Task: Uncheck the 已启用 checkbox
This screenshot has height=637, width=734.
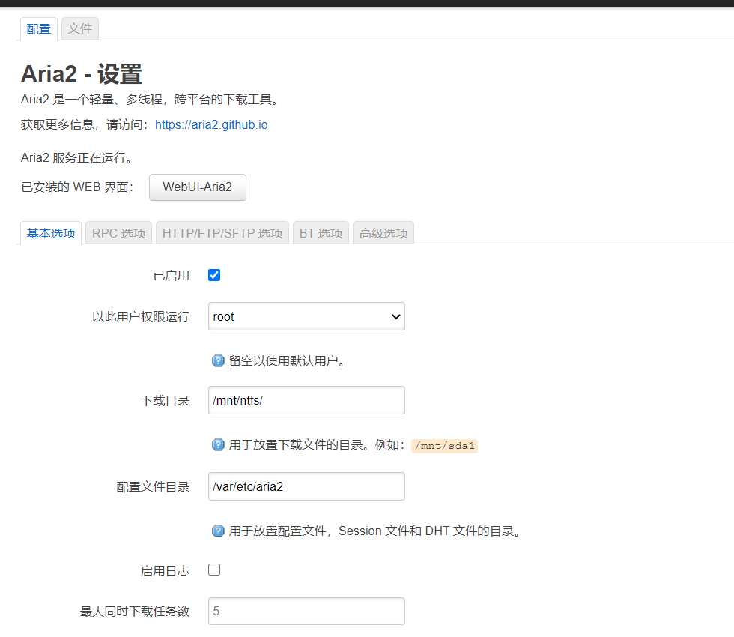Action: tap(213, 275)
